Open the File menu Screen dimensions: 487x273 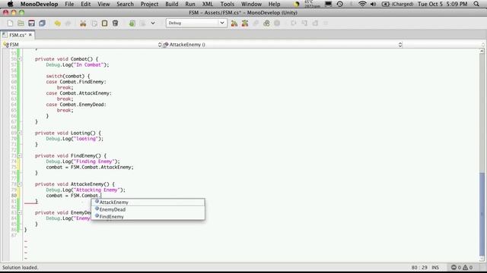point(69,4)
